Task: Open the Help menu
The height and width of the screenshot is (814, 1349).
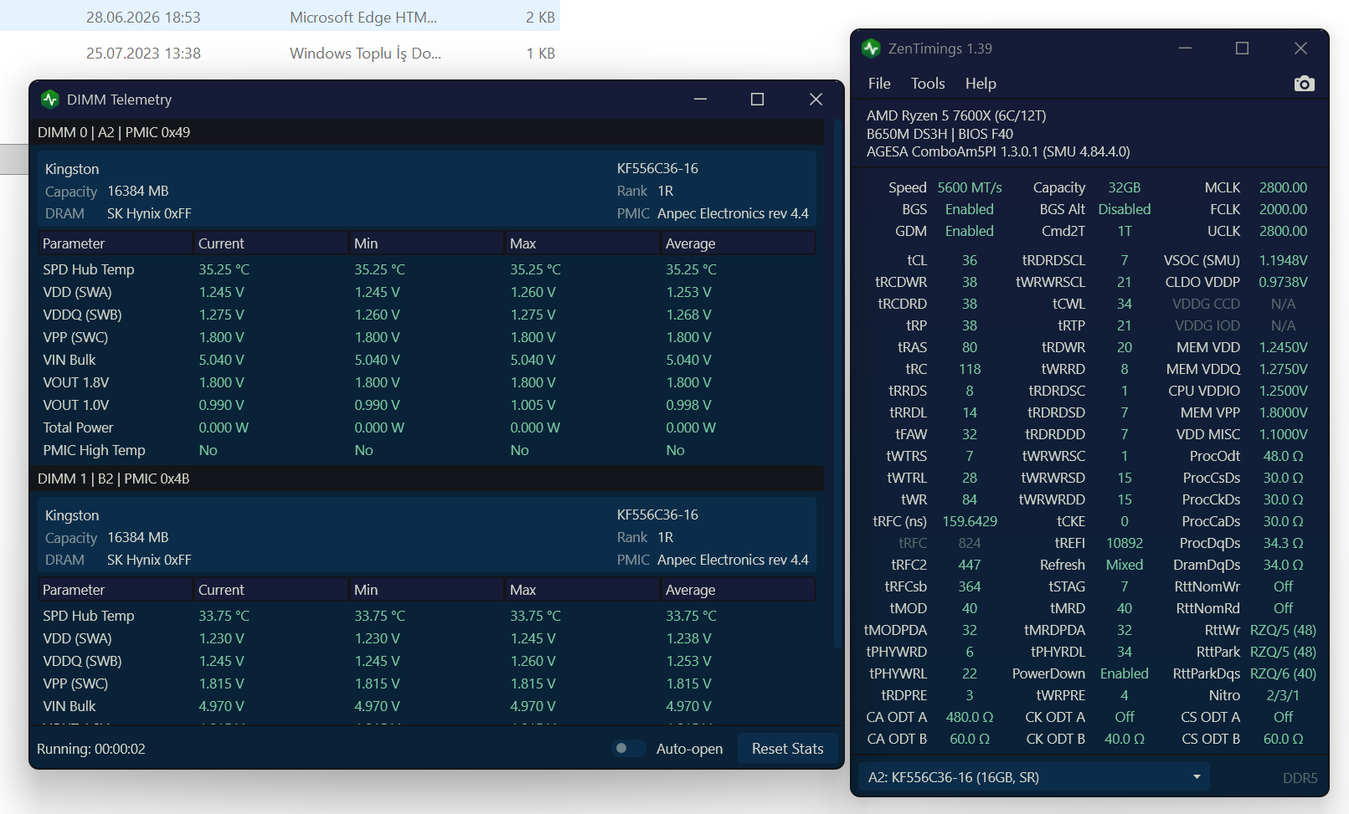Action: [x=981, y=84]
